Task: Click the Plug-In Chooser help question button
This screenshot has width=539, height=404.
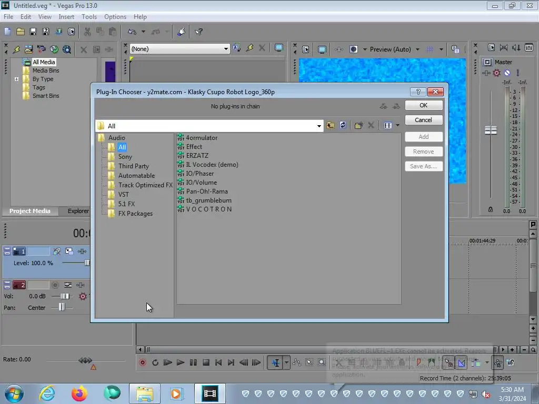Action: [x=418, y=92]
